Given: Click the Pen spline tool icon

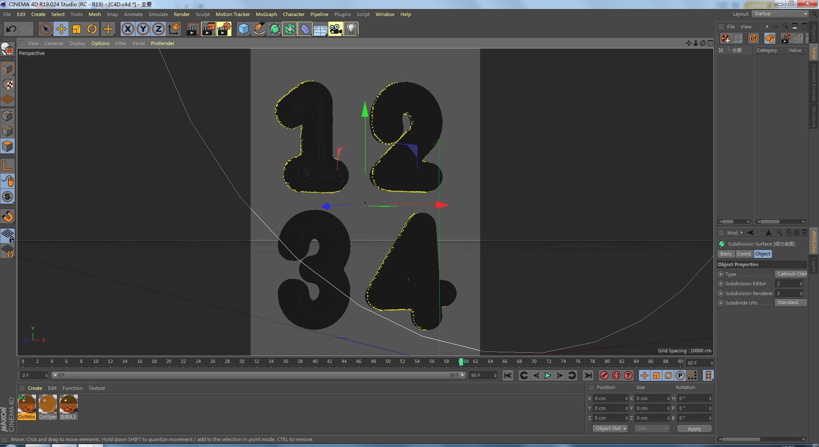Looking at the screenshot, I should pyautogui.click(x=259, y=29).
